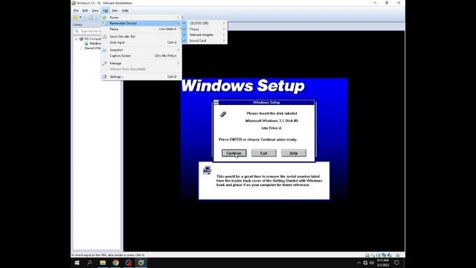
Task: Close the open VM menu in menu bar
Action: 106,10
